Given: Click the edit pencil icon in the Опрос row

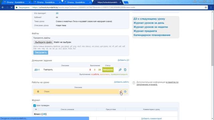Looking at the screenshot, I should (121, 92).
